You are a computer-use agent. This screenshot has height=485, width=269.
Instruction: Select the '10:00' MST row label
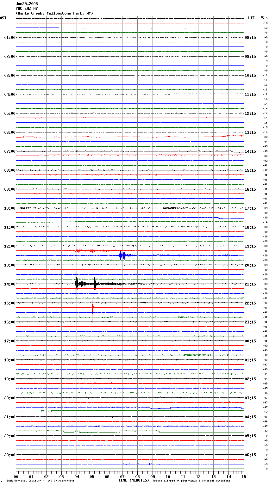pyautogui.click(x=10, y=208)
